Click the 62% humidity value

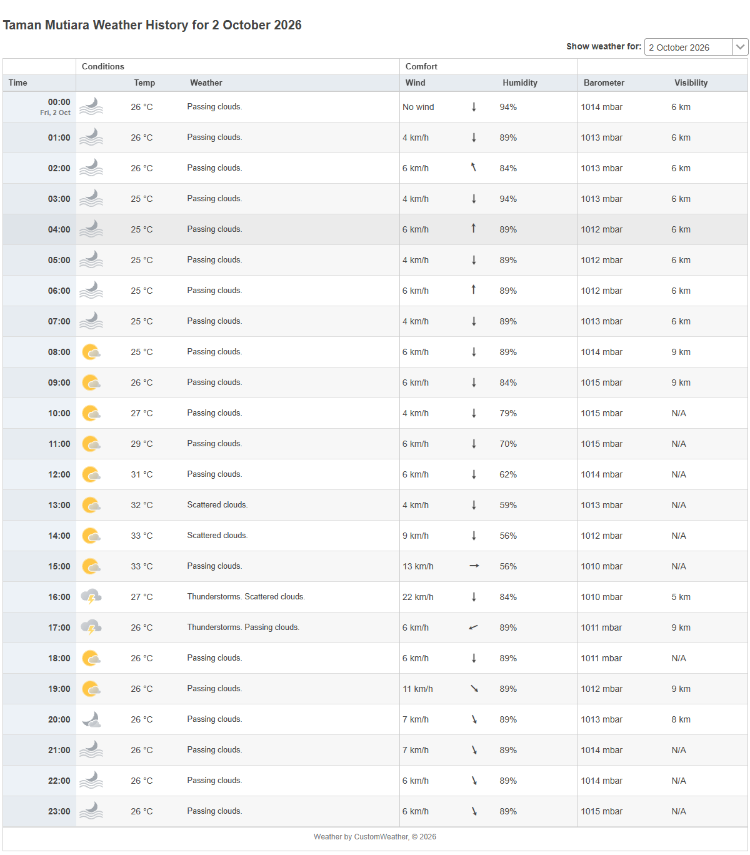[x=508, y=474]
